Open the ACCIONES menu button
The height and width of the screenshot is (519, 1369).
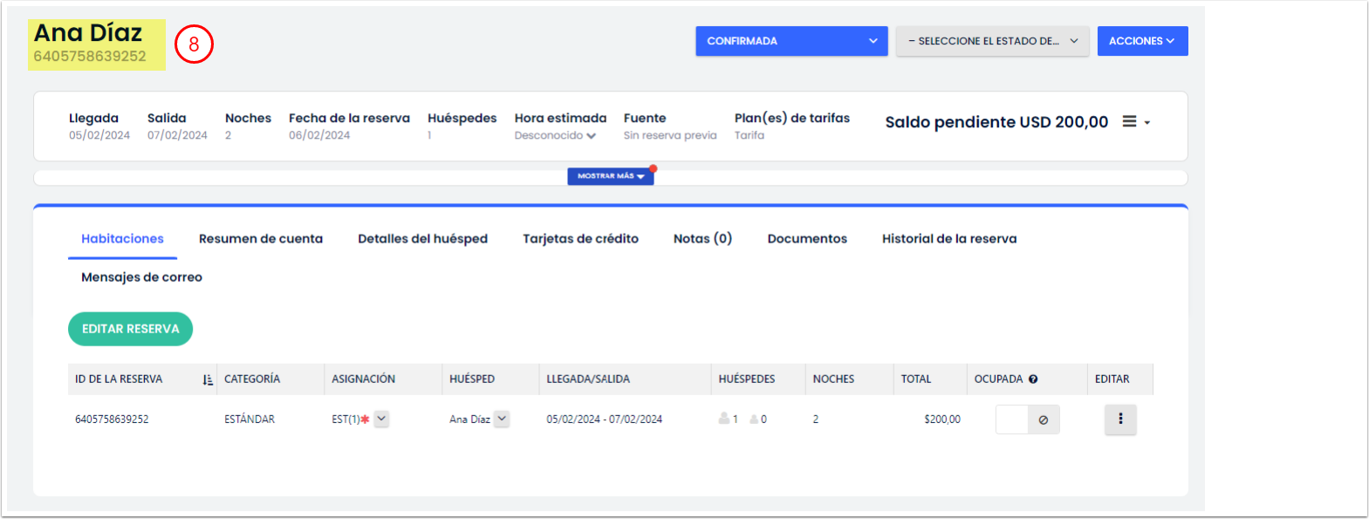[1142, 41]
